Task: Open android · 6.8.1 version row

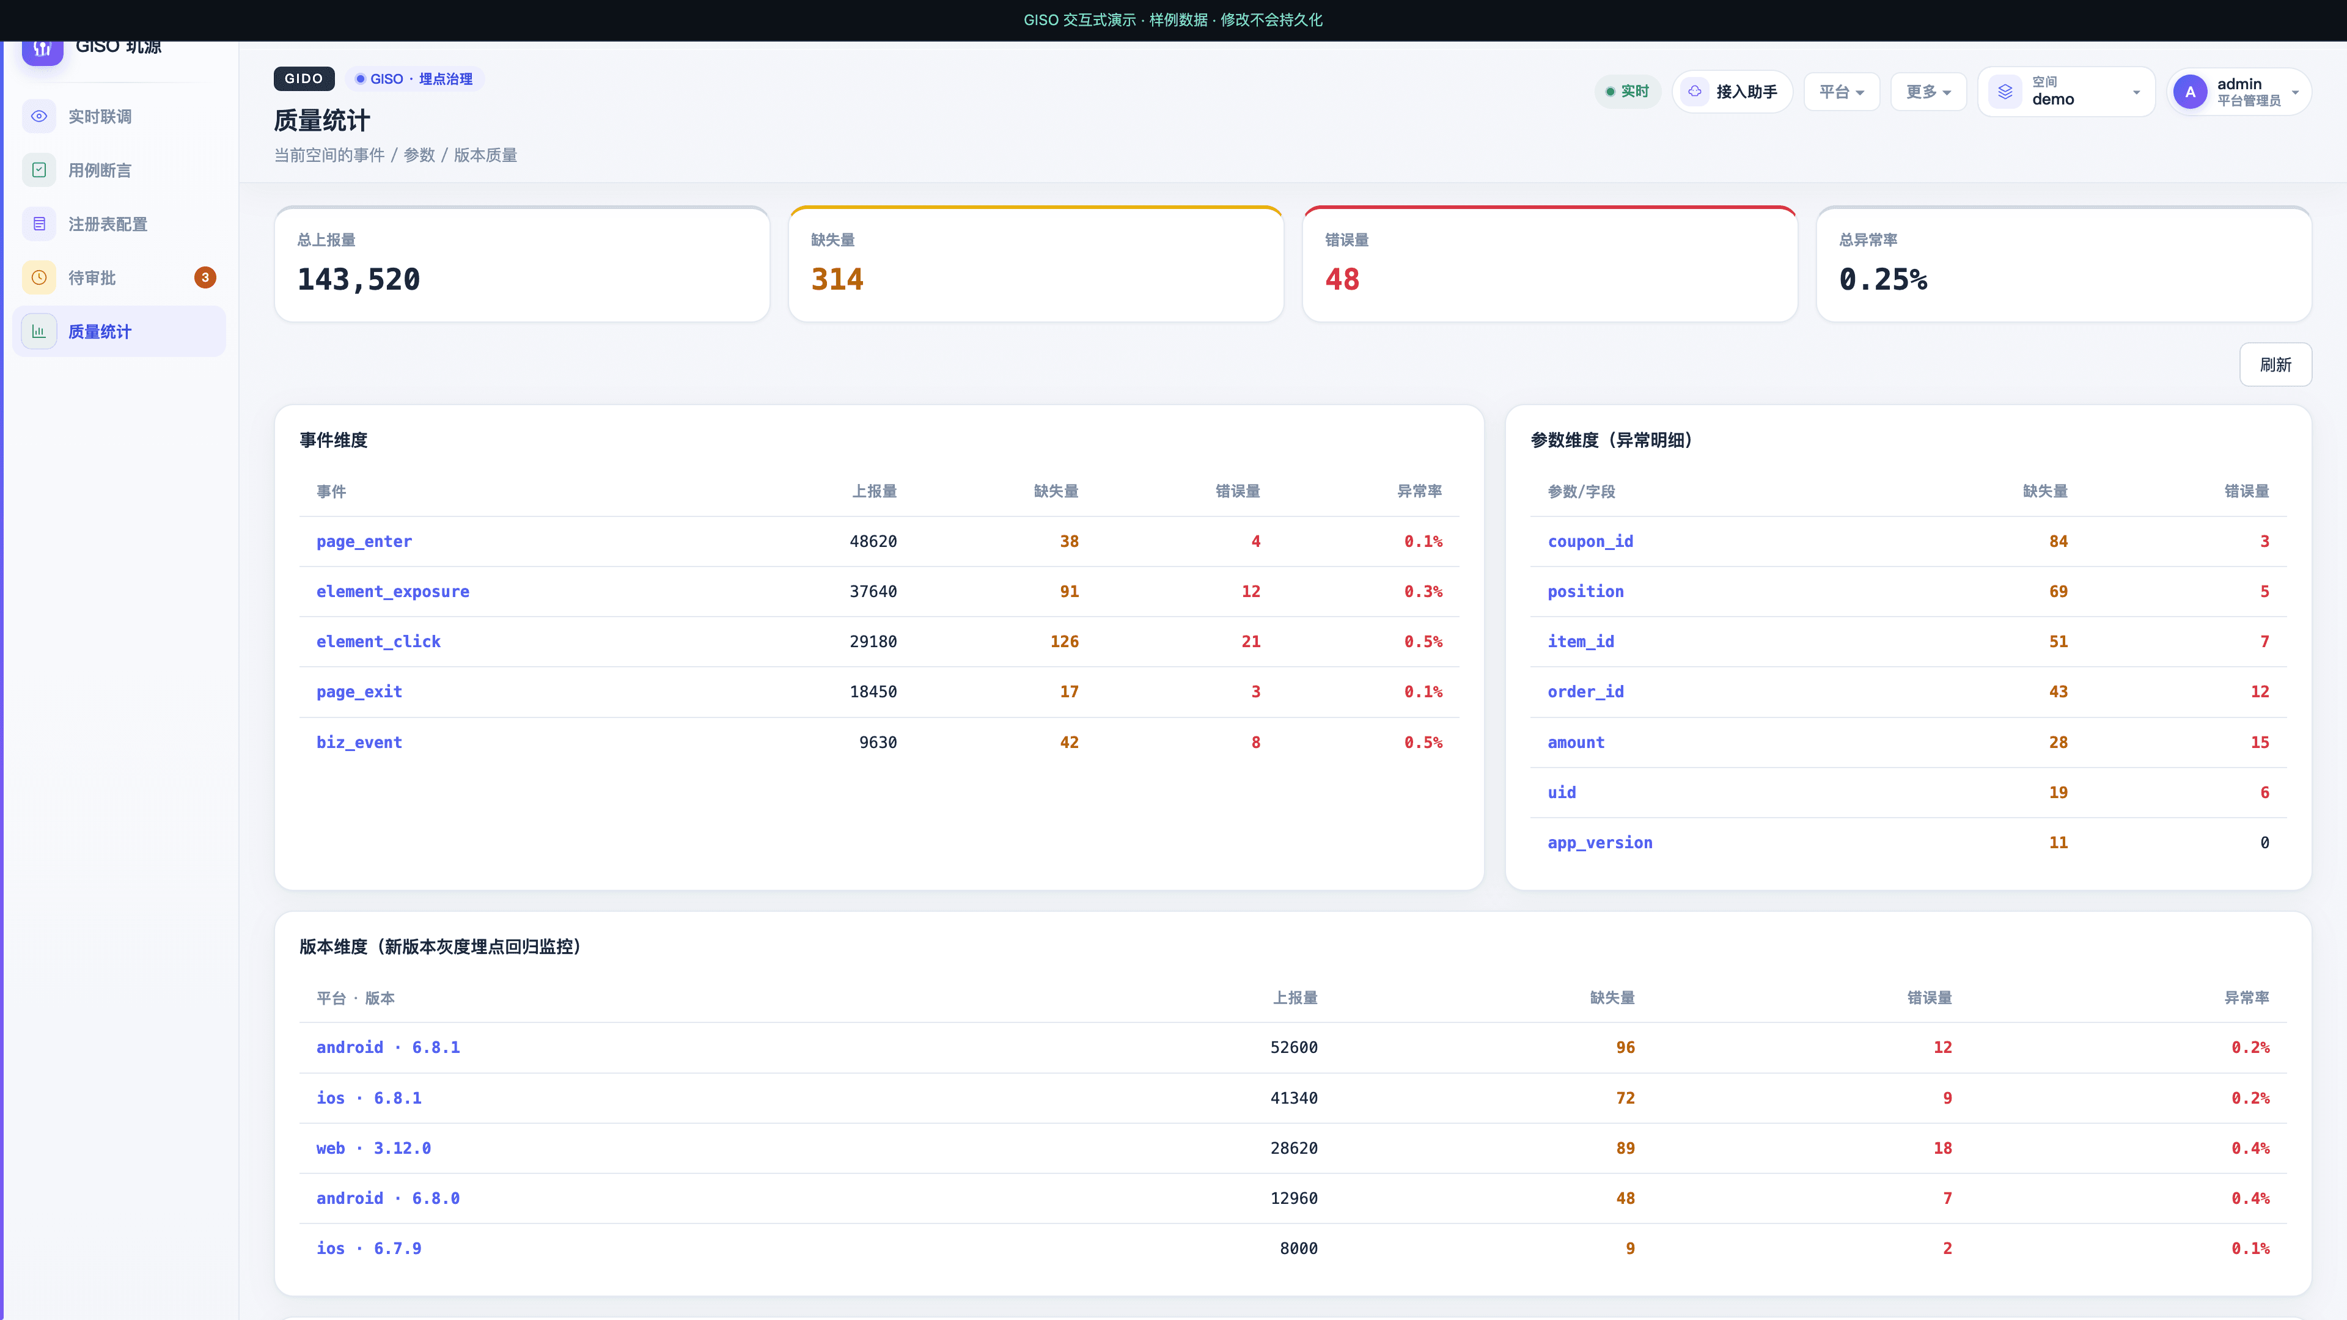Action: (x=1293, y=1047)
